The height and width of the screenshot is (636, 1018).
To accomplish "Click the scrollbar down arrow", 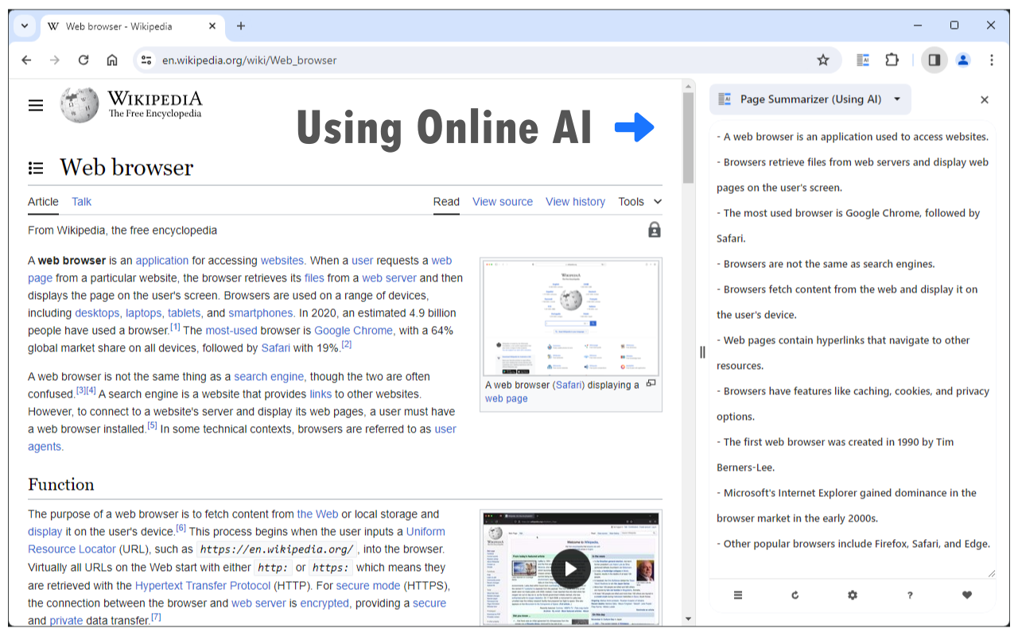I will 688,619.
